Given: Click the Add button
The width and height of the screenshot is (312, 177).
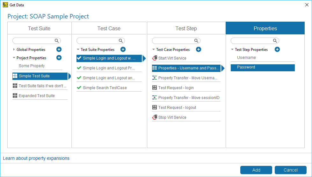Looking at the screenshot, I should (x=256, y=170).
